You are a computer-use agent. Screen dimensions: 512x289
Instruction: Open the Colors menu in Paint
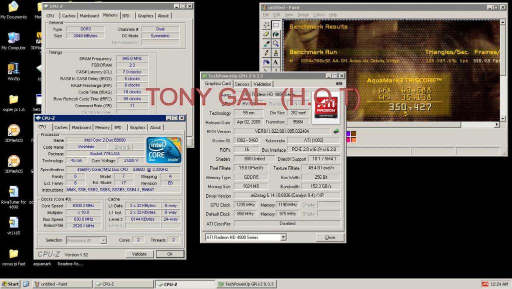tap(318, 14)
